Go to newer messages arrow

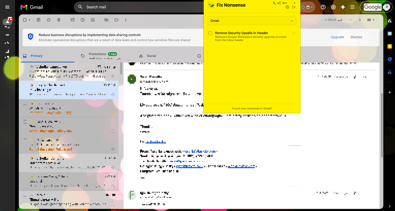coord(351,20)
